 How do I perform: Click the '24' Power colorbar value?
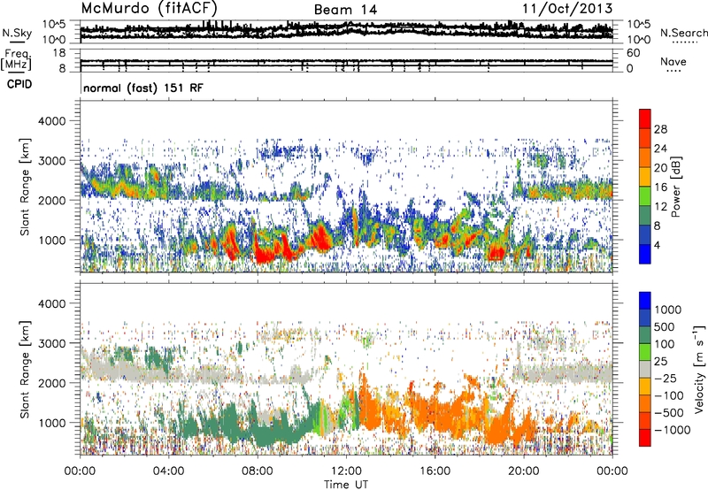(x=660, y=149)
